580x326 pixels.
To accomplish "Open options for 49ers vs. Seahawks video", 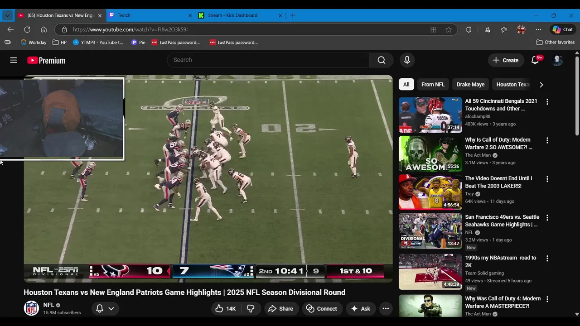I will (547, 218).
